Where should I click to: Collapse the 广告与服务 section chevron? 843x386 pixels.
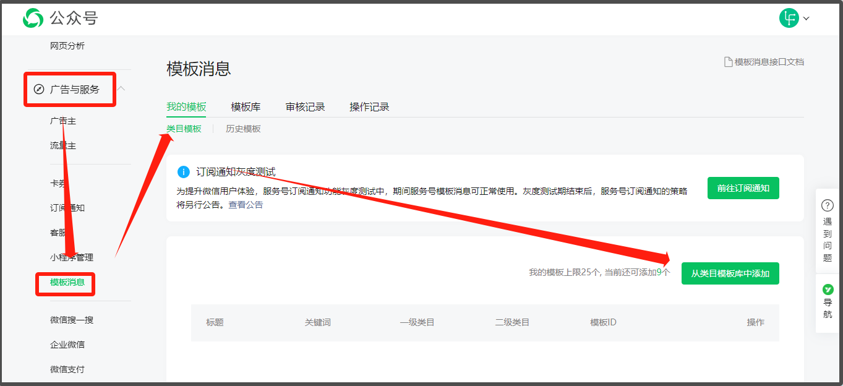pos(121,89)
